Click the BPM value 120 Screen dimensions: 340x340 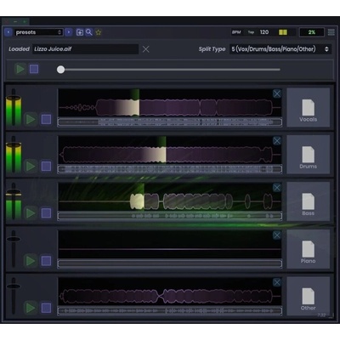264,32
